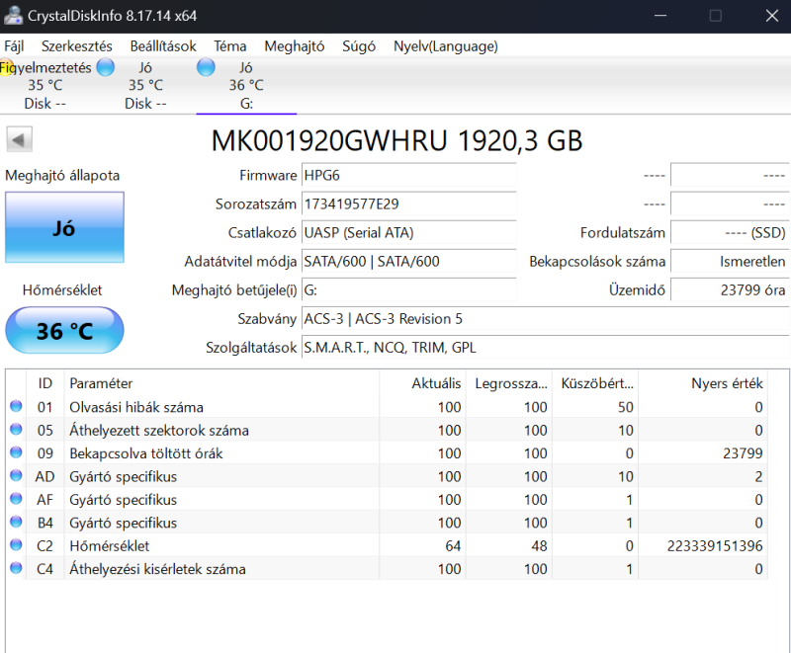
Task: Select row Áthelyezési kísérletek száma
Action: [388, 569]
